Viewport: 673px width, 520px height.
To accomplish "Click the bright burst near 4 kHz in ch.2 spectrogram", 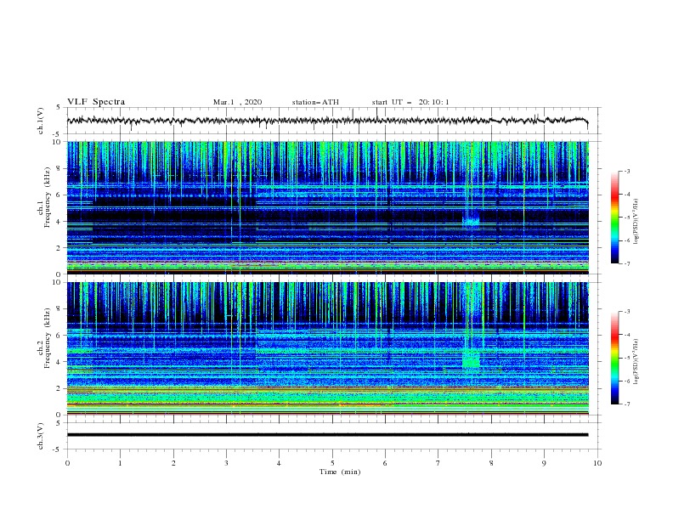I will tap(472, 359).
